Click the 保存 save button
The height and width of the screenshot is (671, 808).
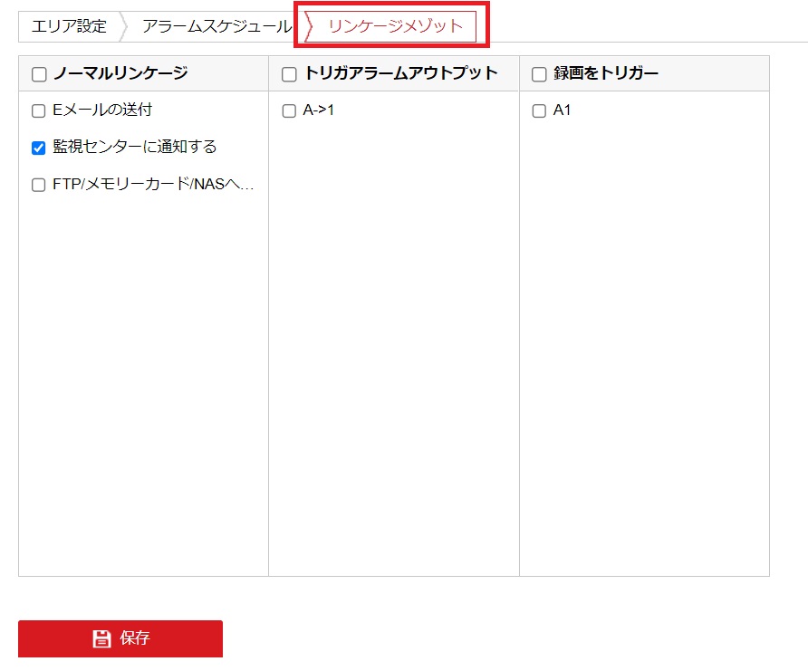(x=120, y=638)
